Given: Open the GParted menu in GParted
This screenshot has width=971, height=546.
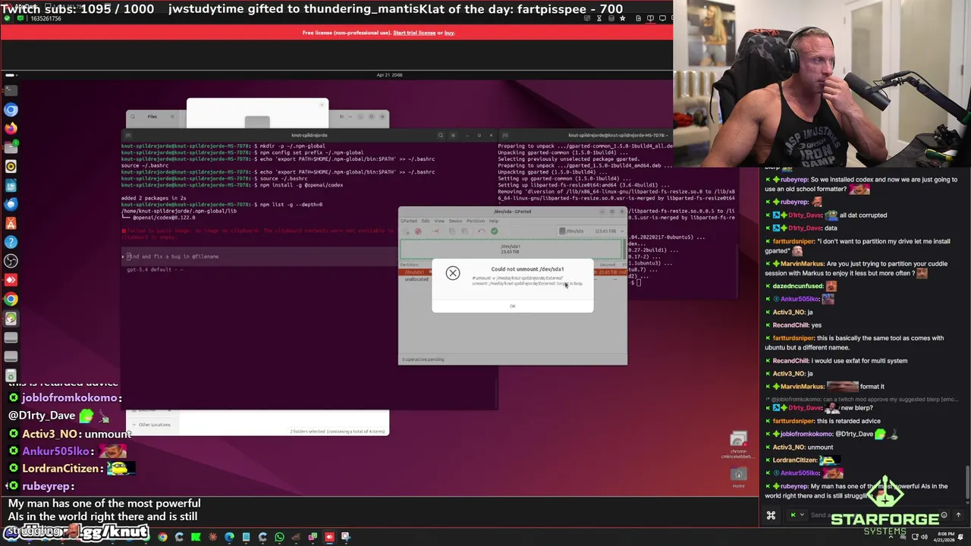Looking at the screenshot, I should point(409,221).
